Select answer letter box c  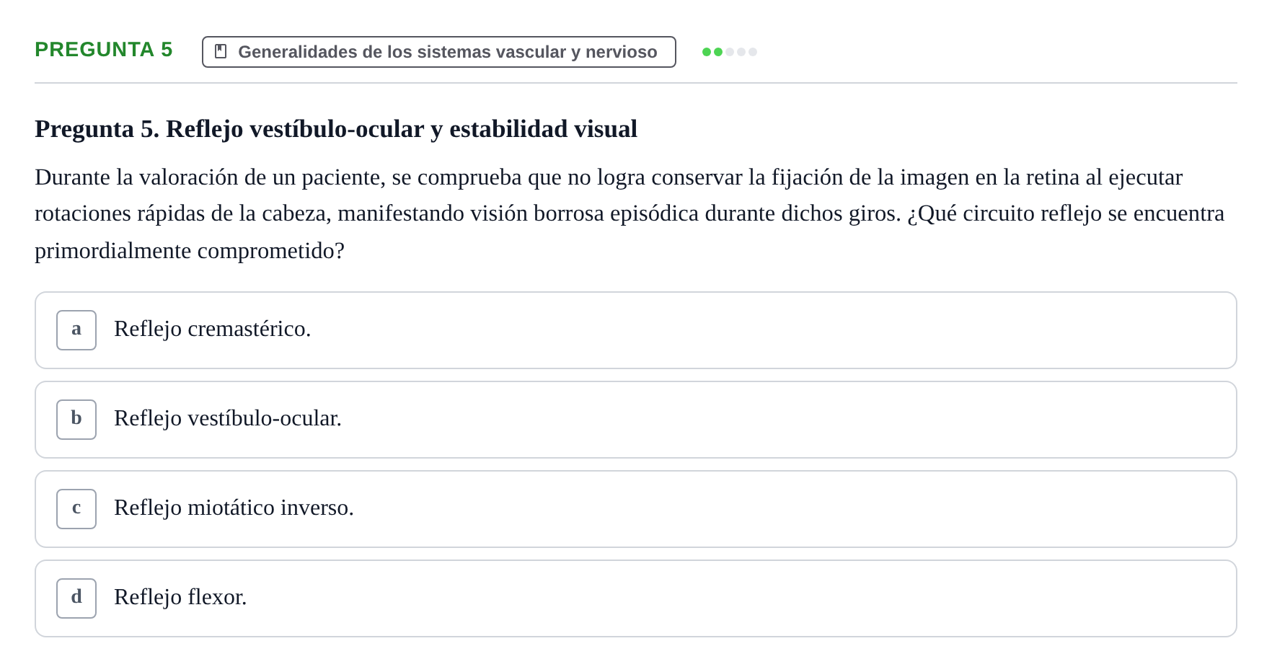click(76, 509)
